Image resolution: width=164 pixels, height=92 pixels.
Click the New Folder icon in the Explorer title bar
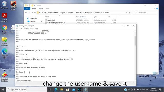pos(32,5)
